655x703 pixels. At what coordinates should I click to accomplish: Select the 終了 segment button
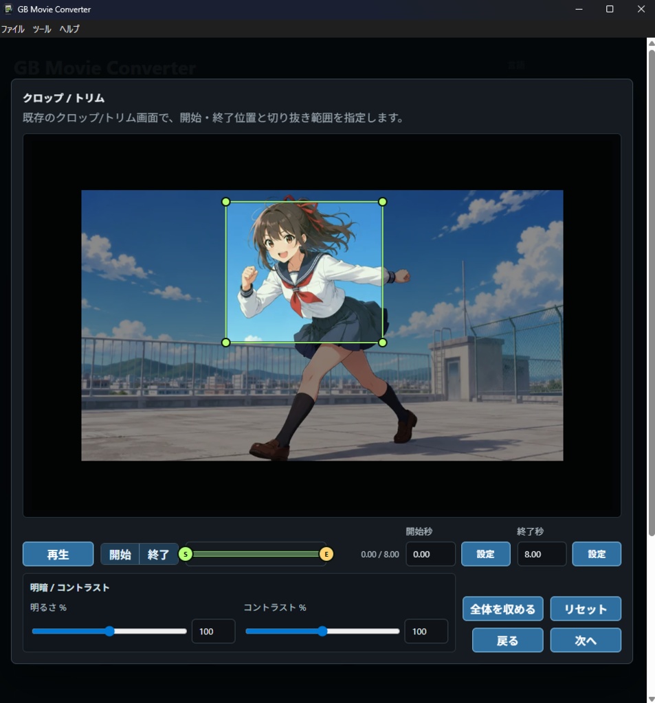(159, 554)
